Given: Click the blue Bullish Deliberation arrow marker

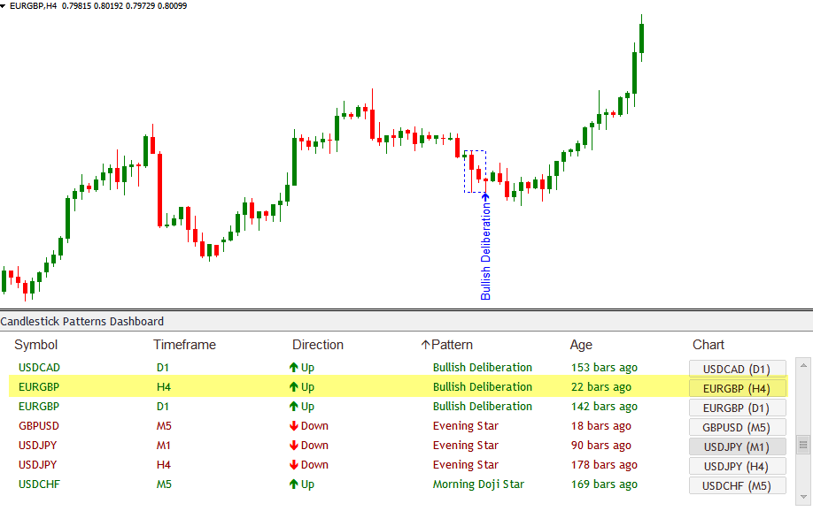Looking at the screenshot, I should click(485, 198).
